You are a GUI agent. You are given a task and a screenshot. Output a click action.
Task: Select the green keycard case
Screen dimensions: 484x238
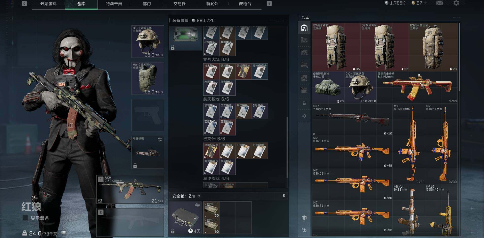point(185,38)
